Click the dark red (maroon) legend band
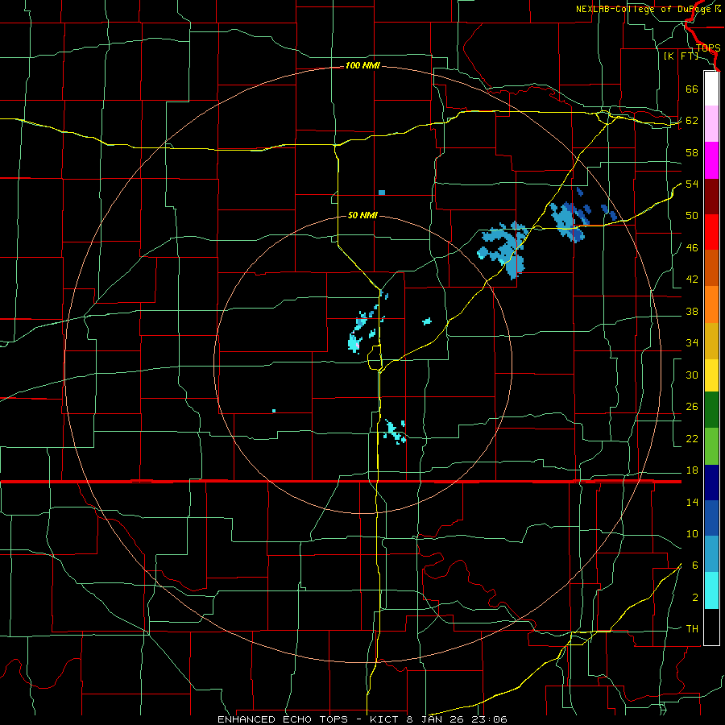The width and height of the screenshot is (725, 725). click(711, 197)
